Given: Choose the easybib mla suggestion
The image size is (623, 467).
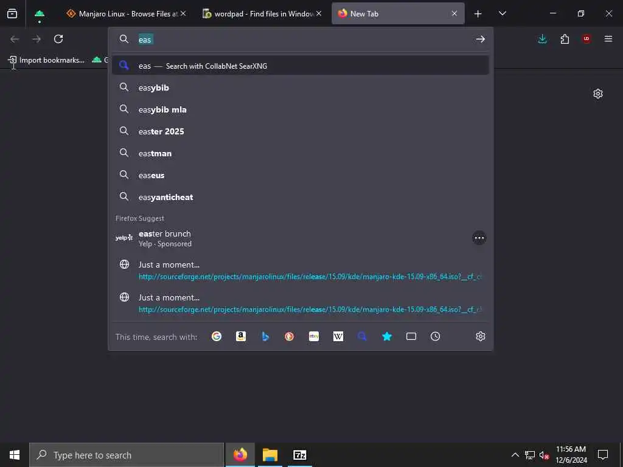Looking at the screenshot, I should pyautogui.click(x=301, y=109).
